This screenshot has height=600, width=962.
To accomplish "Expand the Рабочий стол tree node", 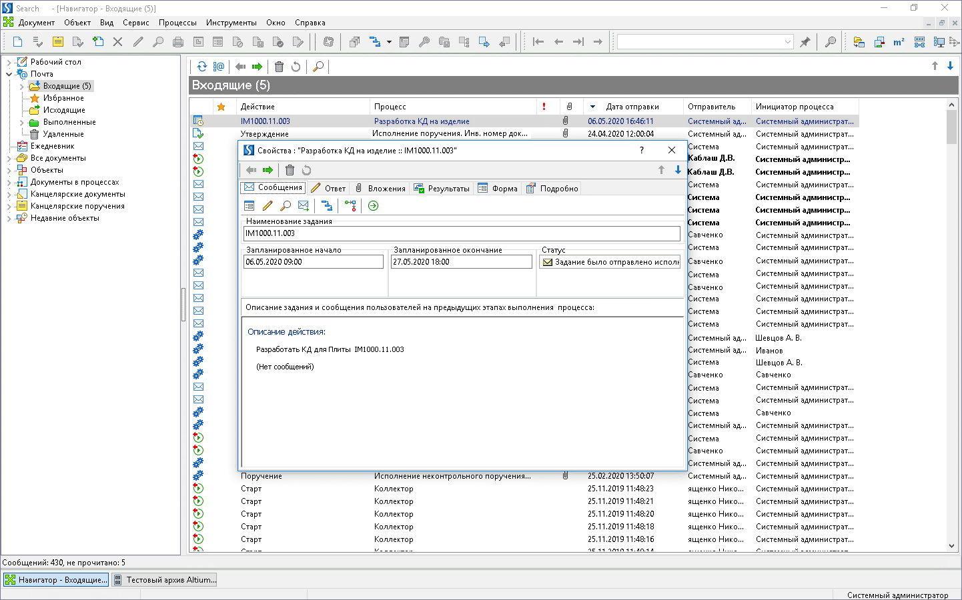I will coord(9,62).
